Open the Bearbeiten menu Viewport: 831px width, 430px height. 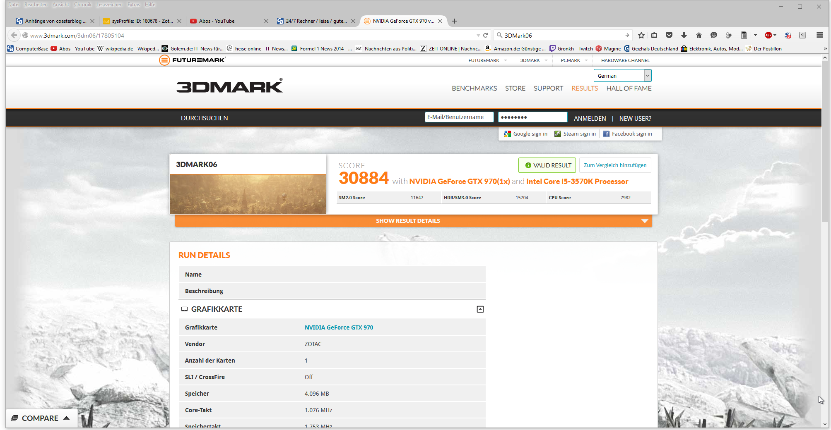point(36,5)
